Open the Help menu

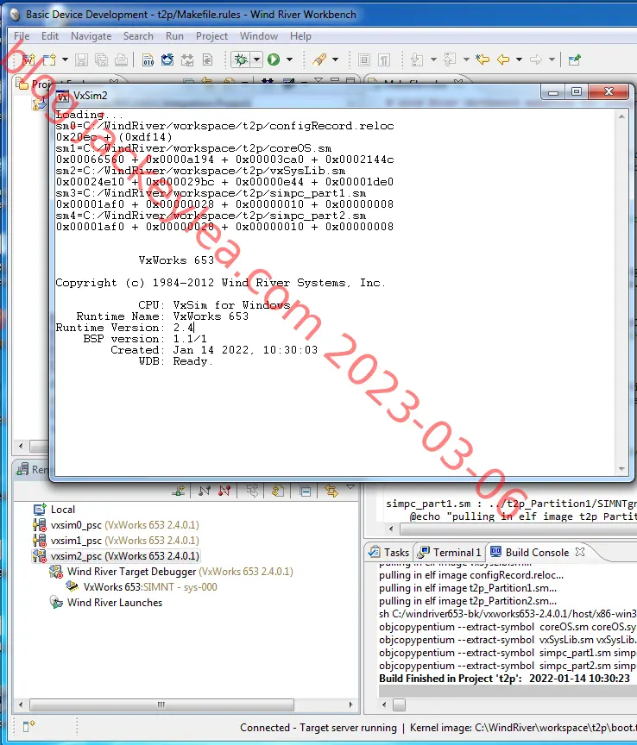[x=300, y=36]
